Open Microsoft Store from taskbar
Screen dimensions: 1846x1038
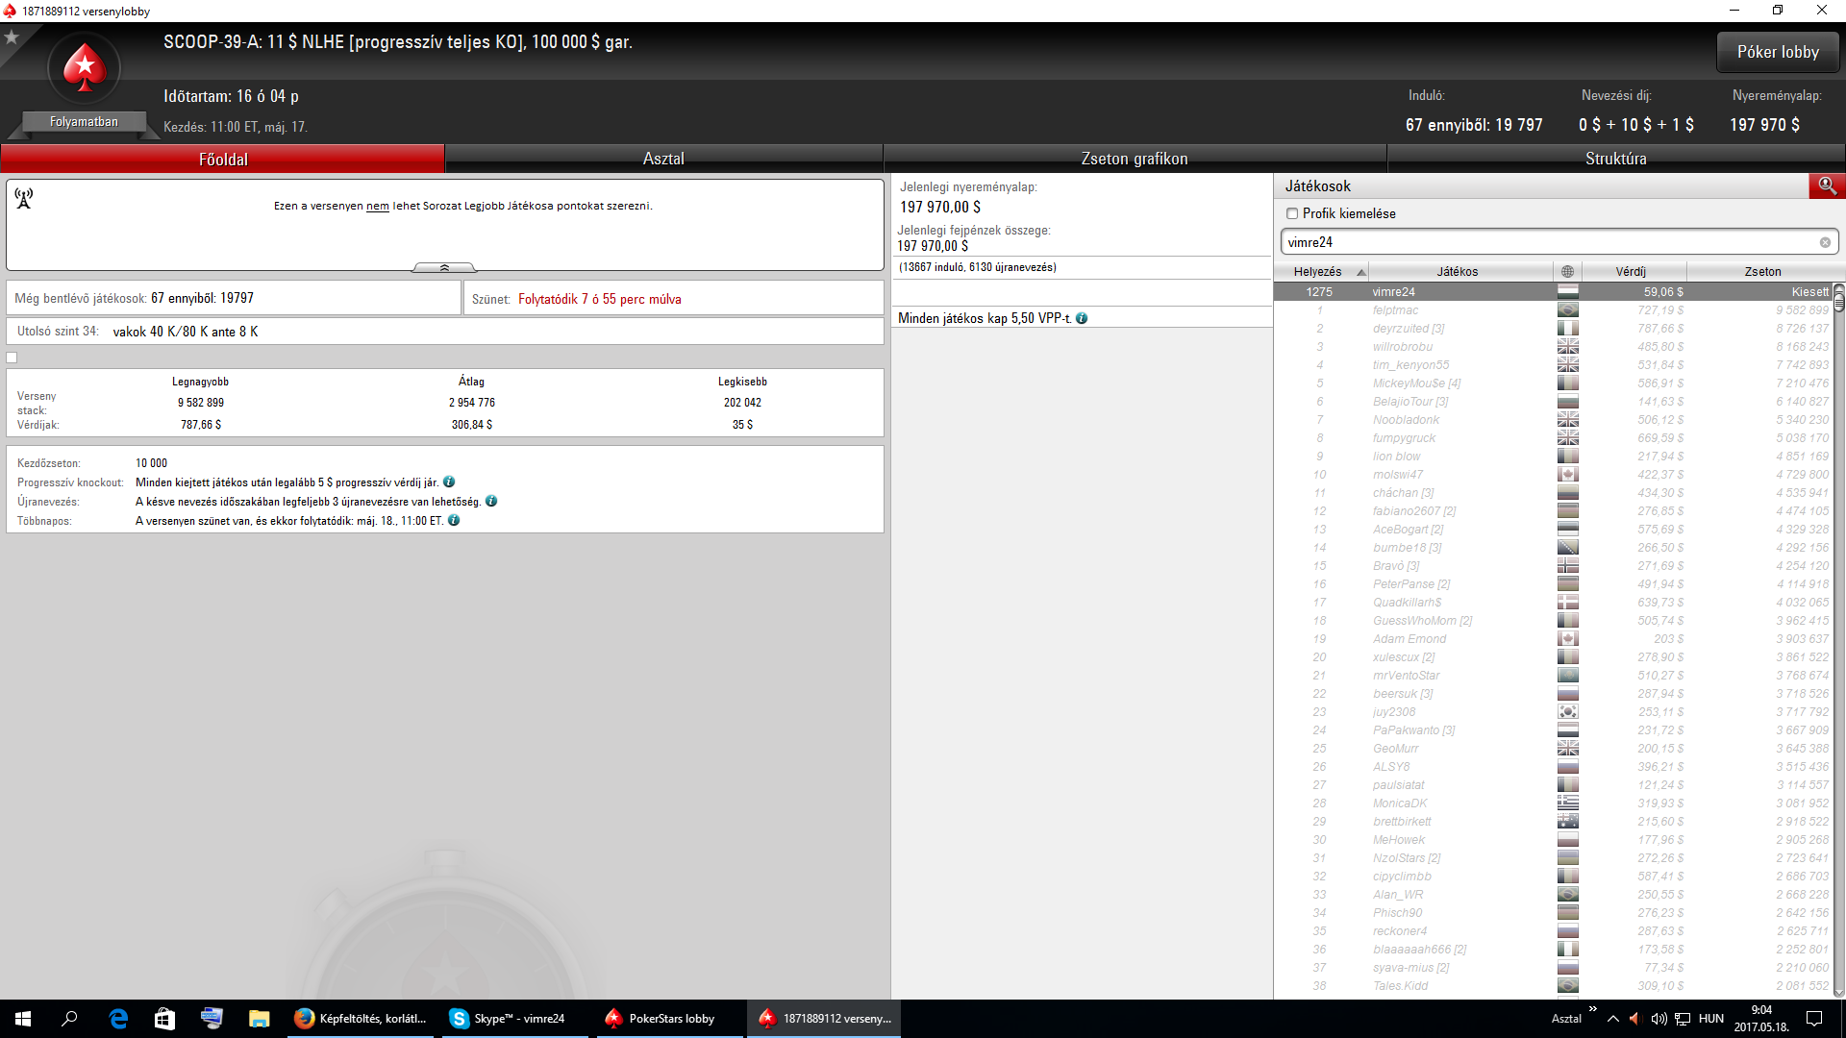164,1019
